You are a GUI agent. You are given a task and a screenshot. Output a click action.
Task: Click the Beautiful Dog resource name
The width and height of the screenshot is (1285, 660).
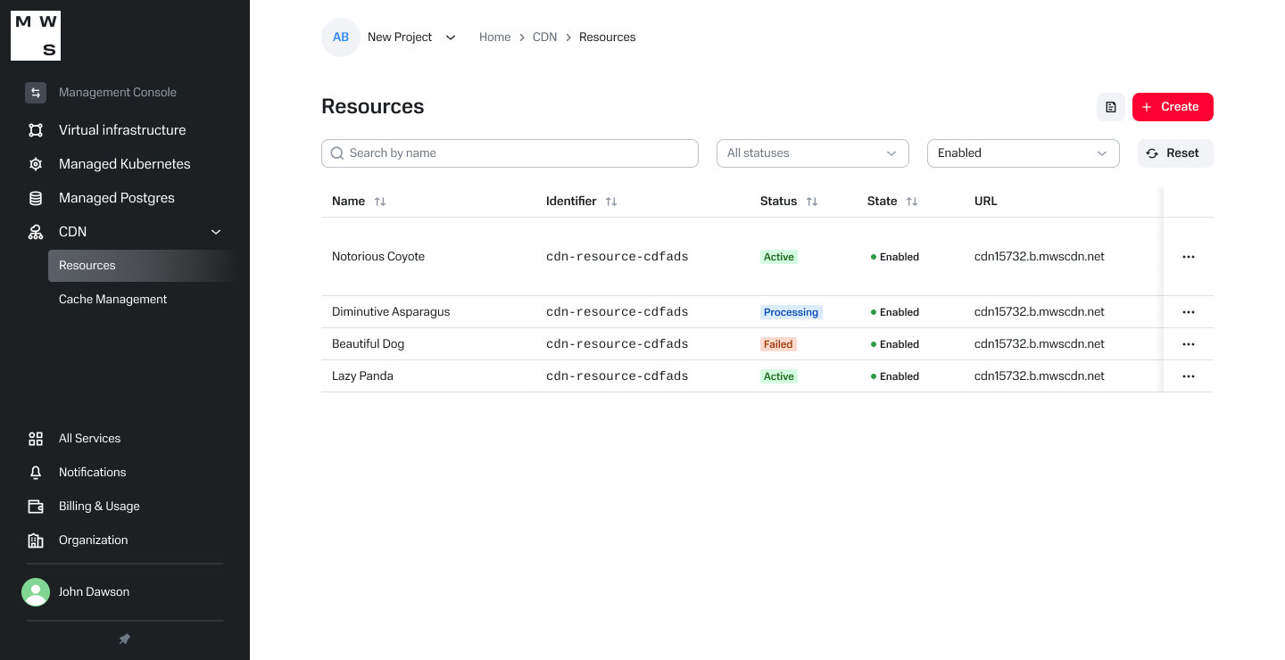369,344
